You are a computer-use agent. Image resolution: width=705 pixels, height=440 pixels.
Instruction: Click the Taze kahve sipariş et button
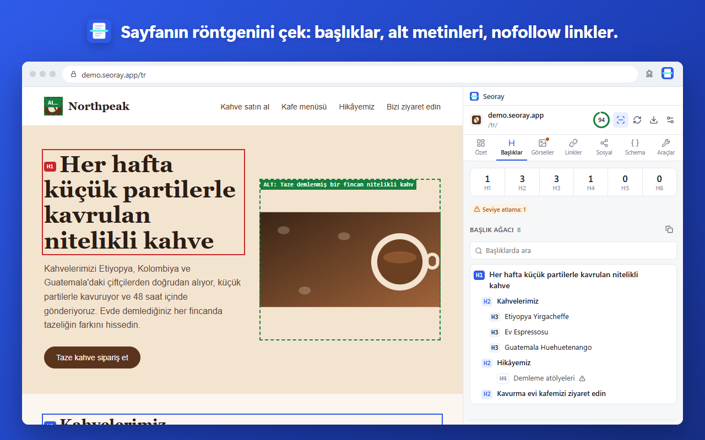[x=92, y=358]
